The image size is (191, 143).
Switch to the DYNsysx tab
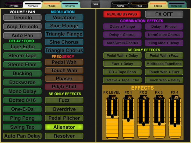tap(70, 5)
